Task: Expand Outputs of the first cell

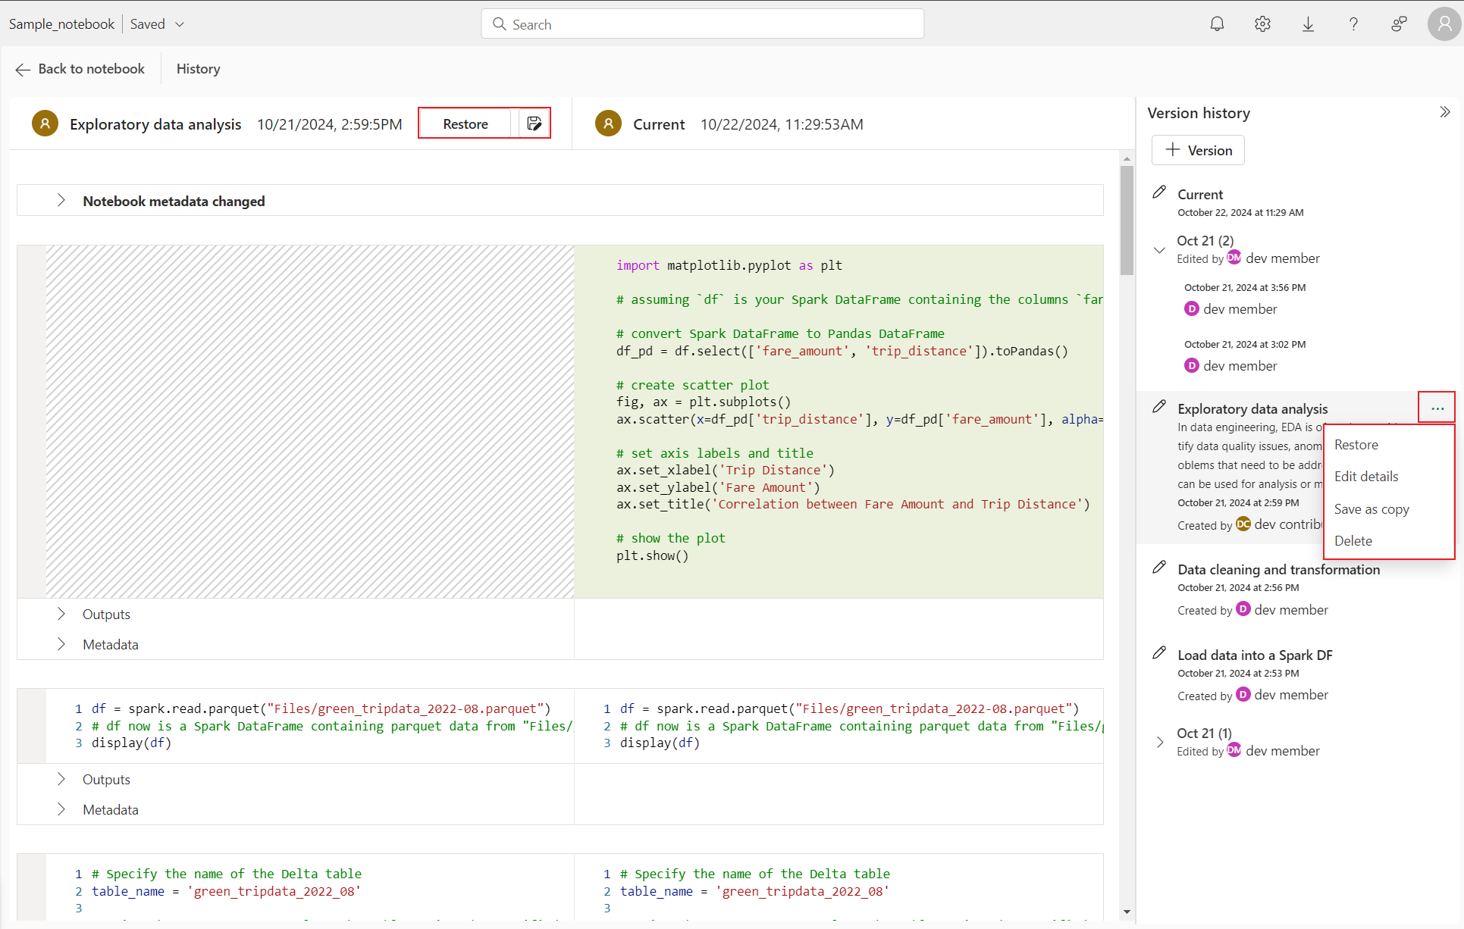Action: (x=61, y=614)
